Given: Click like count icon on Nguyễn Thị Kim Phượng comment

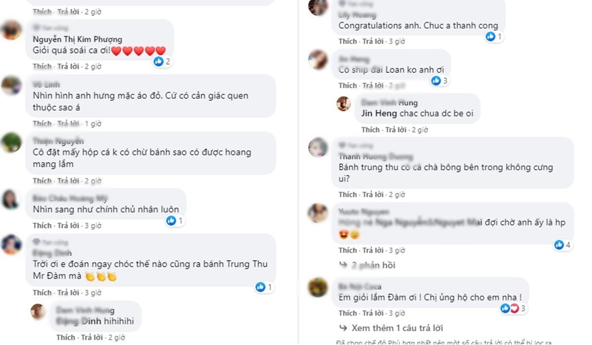Looking at the screenshot, I should (158, 61).
